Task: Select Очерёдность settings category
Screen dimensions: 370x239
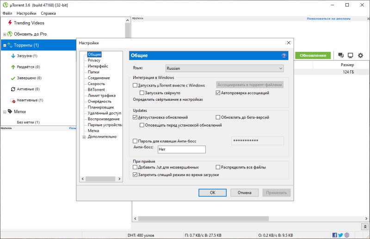Action: [99, 101]
